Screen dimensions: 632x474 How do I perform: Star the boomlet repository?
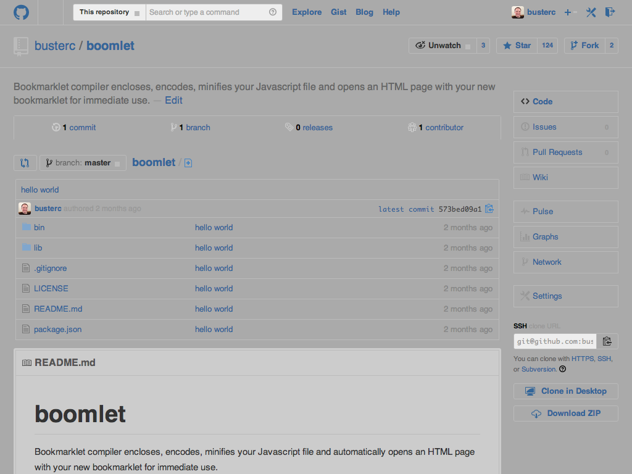coord(517,46)
